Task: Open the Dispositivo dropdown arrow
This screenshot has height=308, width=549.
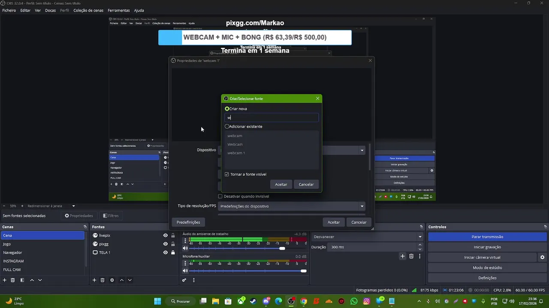Action: click(x=362, y=150)
